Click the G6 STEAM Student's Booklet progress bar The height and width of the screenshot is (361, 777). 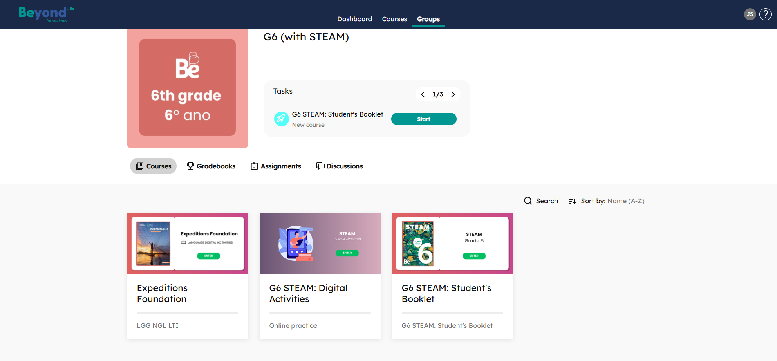click(x=452, y=313)
